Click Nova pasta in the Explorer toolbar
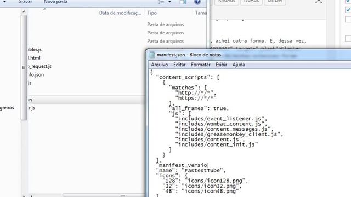The height and width of the screenshot is (197, 351). pos(55,2)
